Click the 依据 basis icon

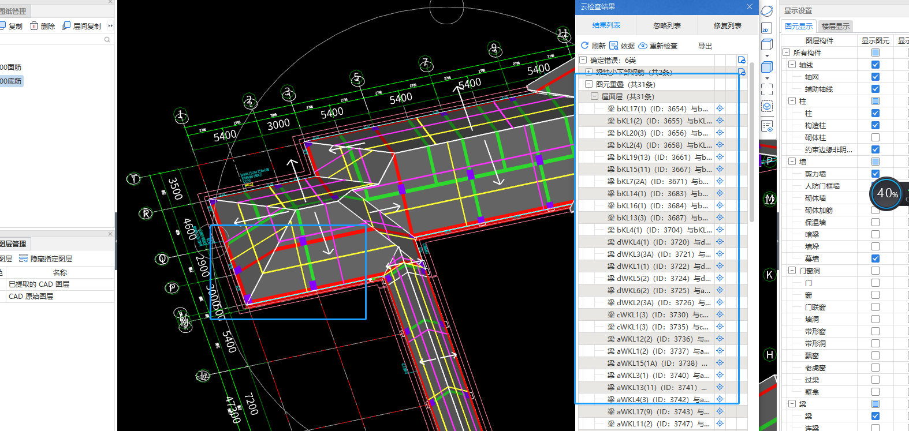point(614,46)
